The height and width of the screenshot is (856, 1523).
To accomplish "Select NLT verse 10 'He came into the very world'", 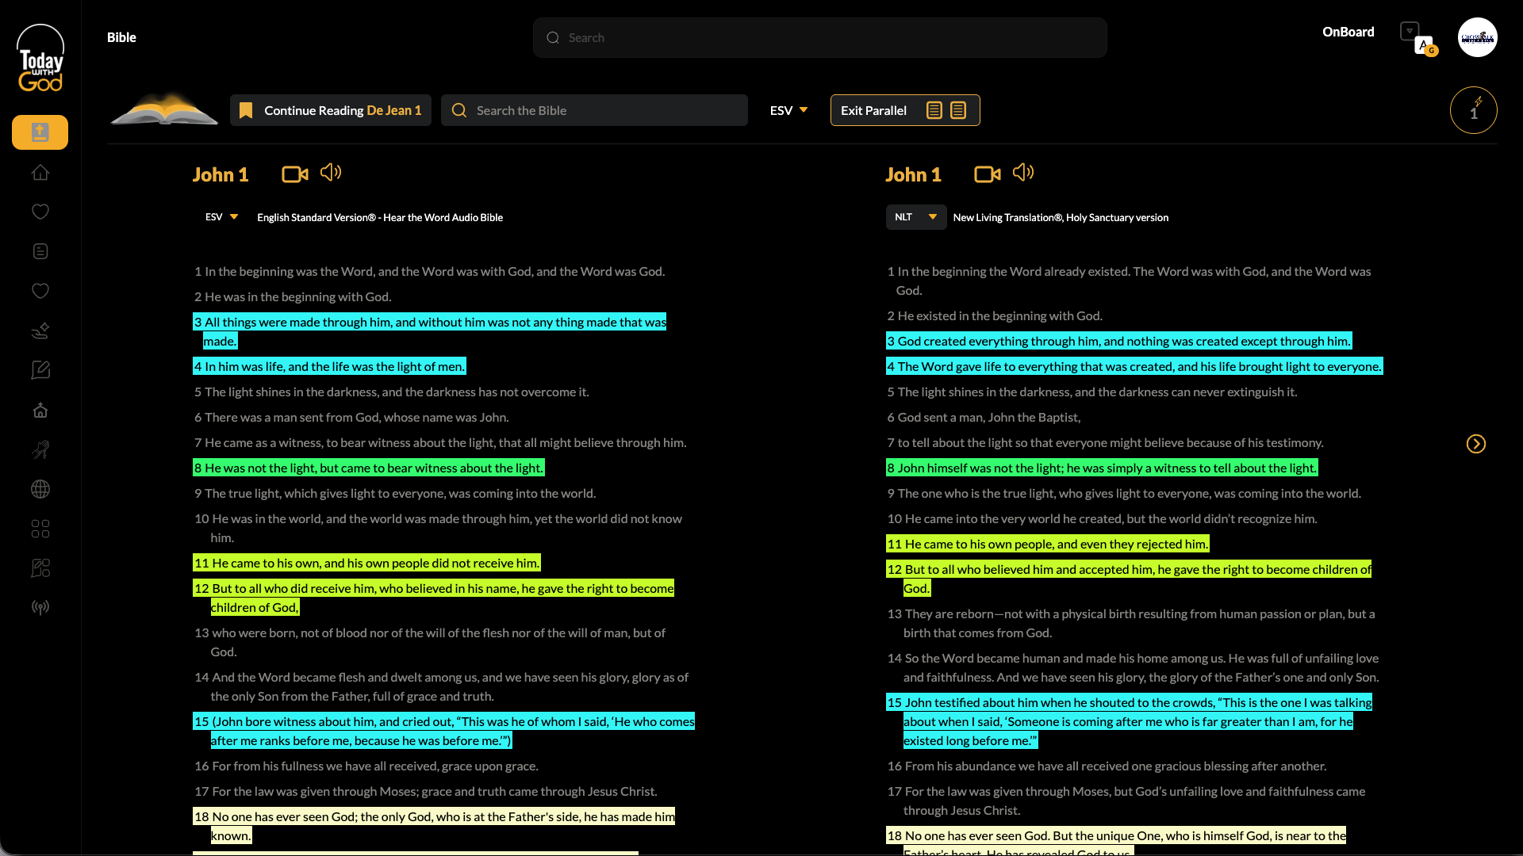I will 1102,518.
